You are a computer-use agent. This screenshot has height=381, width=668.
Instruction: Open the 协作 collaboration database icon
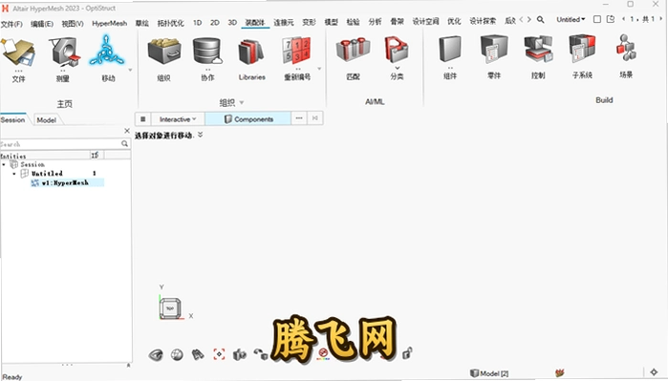coord(207,51)
